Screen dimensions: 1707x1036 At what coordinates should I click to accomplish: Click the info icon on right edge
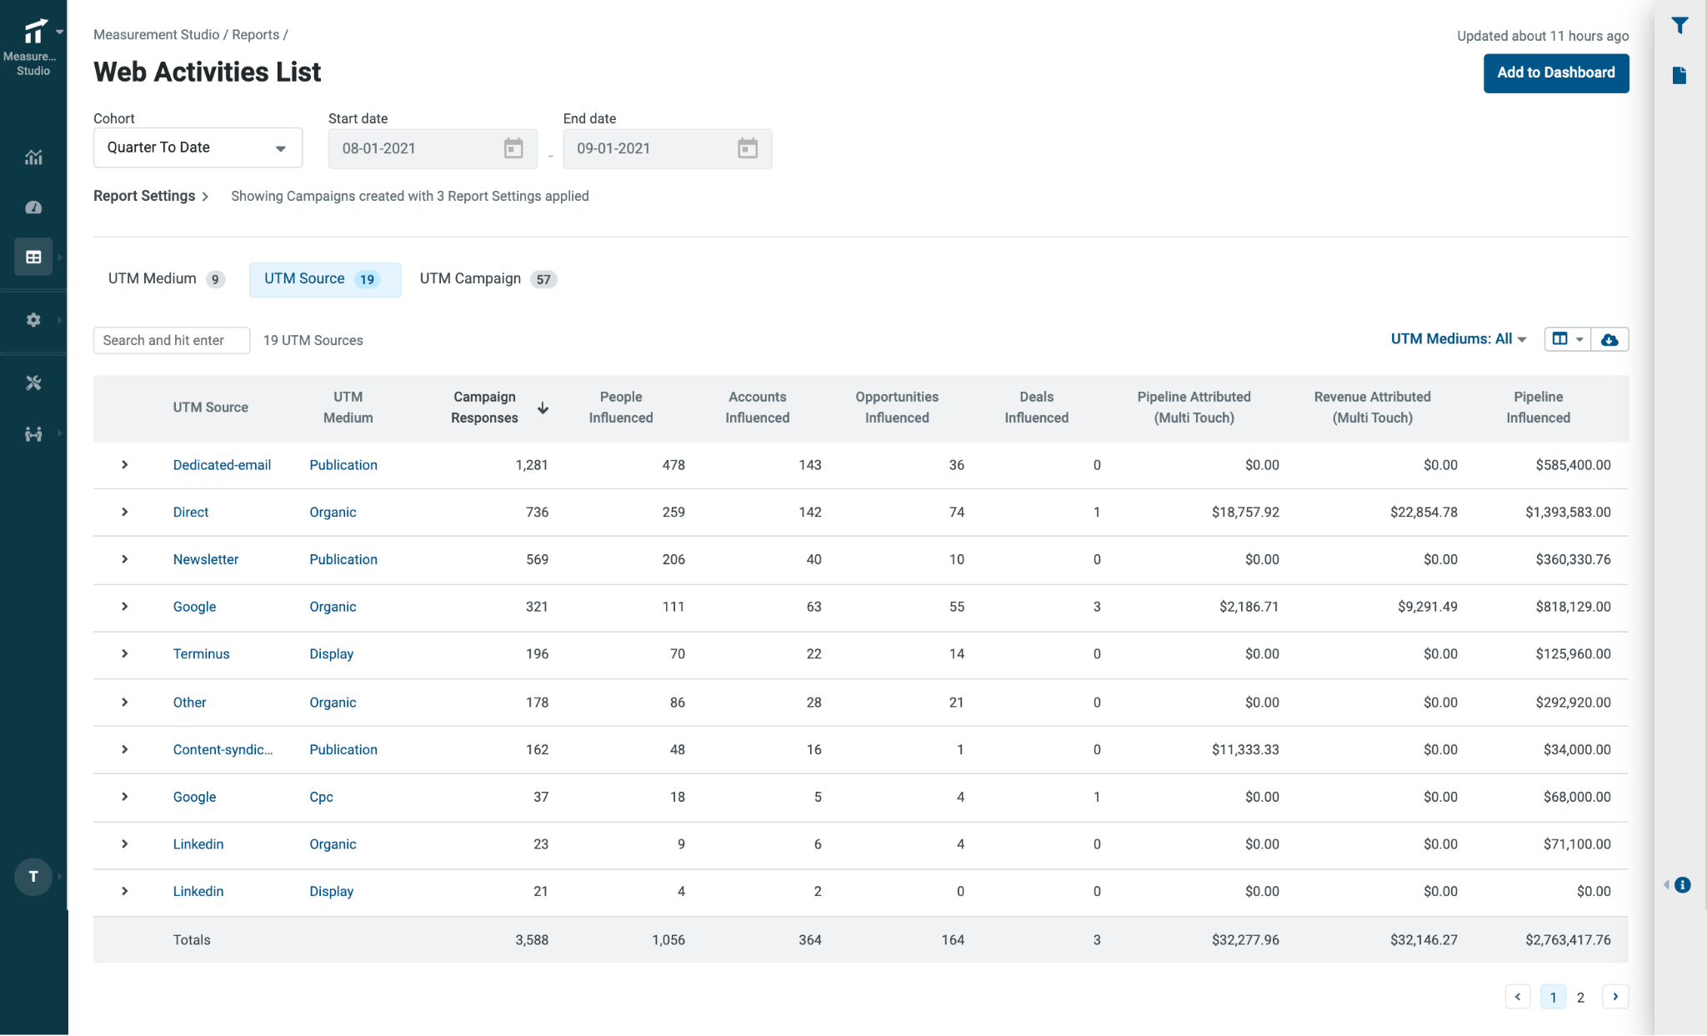(x=1683, y=884)
